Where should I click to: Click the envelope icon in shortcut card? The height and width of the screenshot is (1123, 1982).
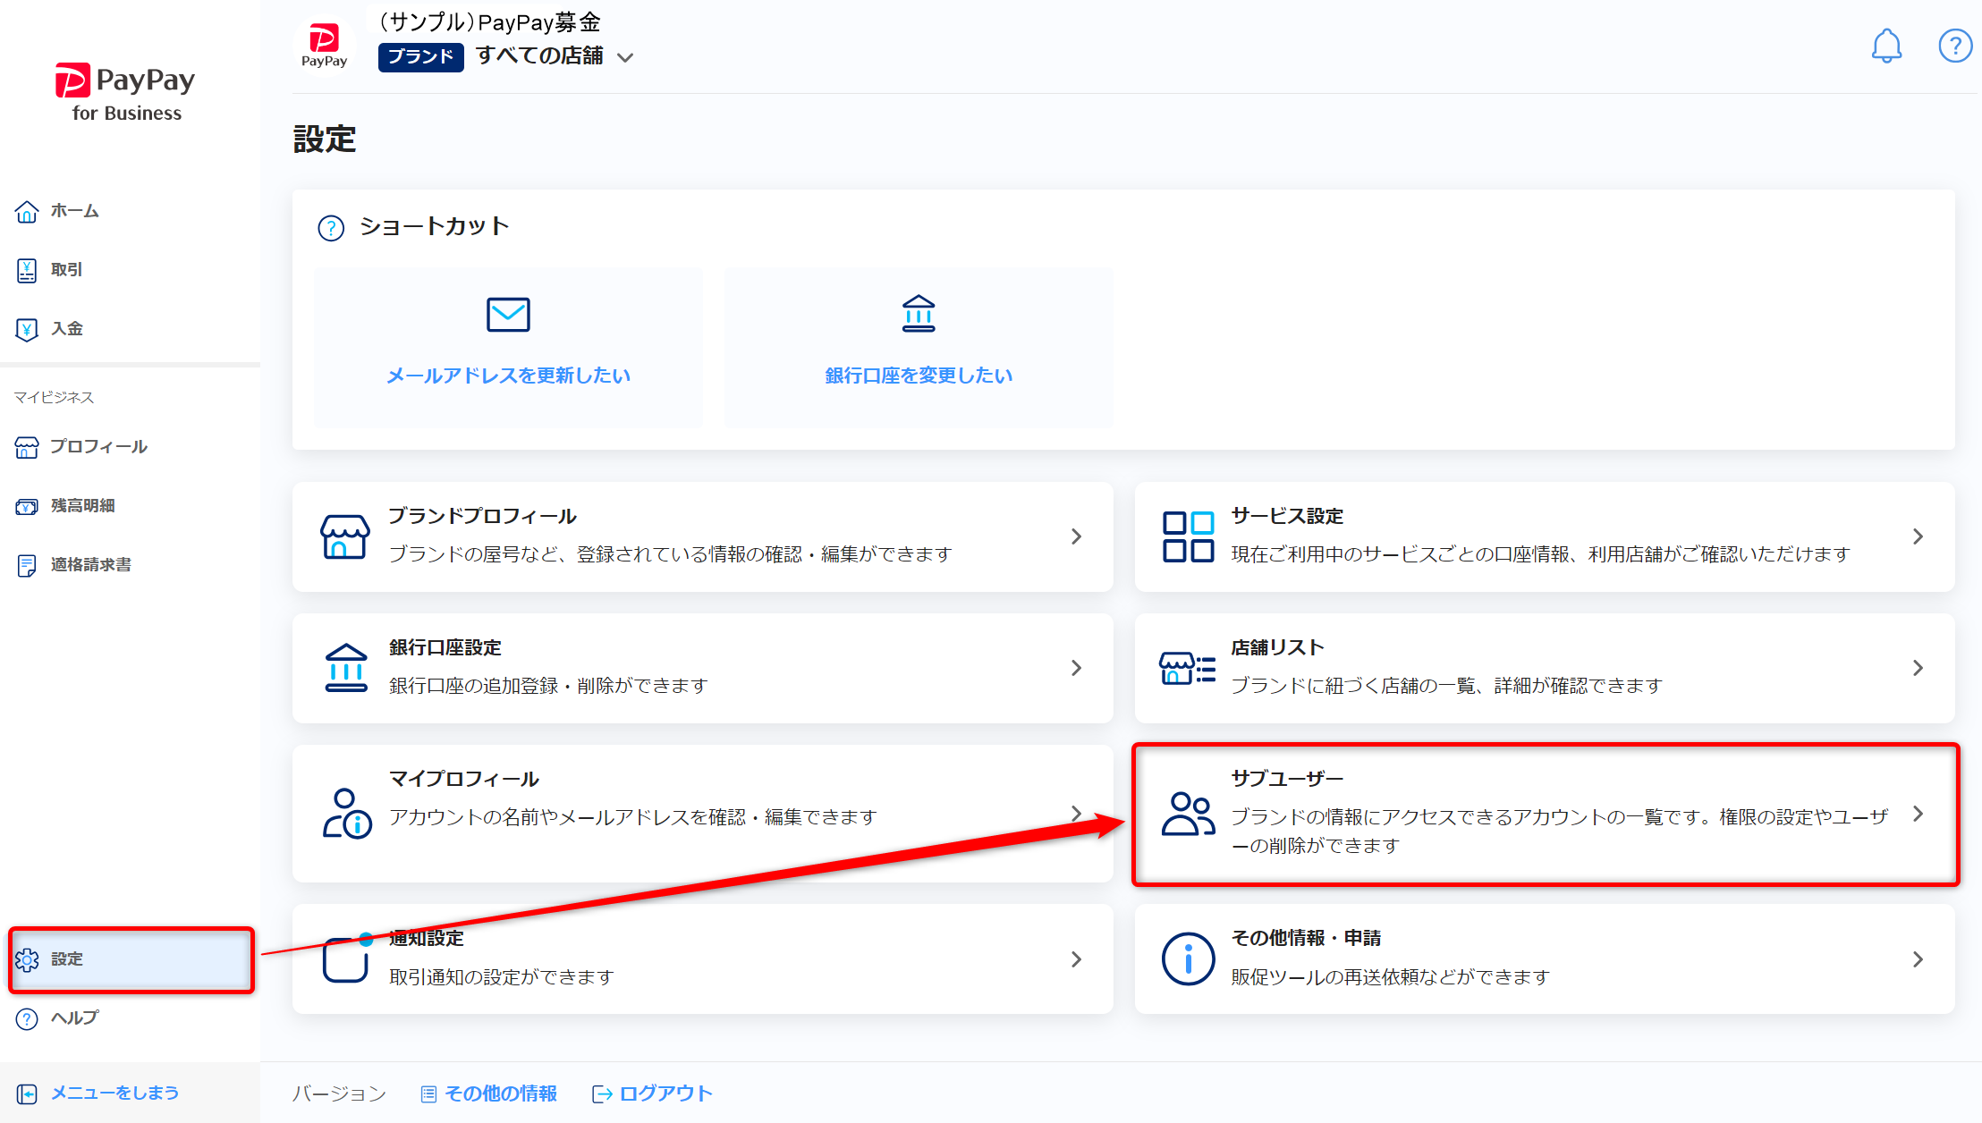pyautogui.click(x=508, y=315)
